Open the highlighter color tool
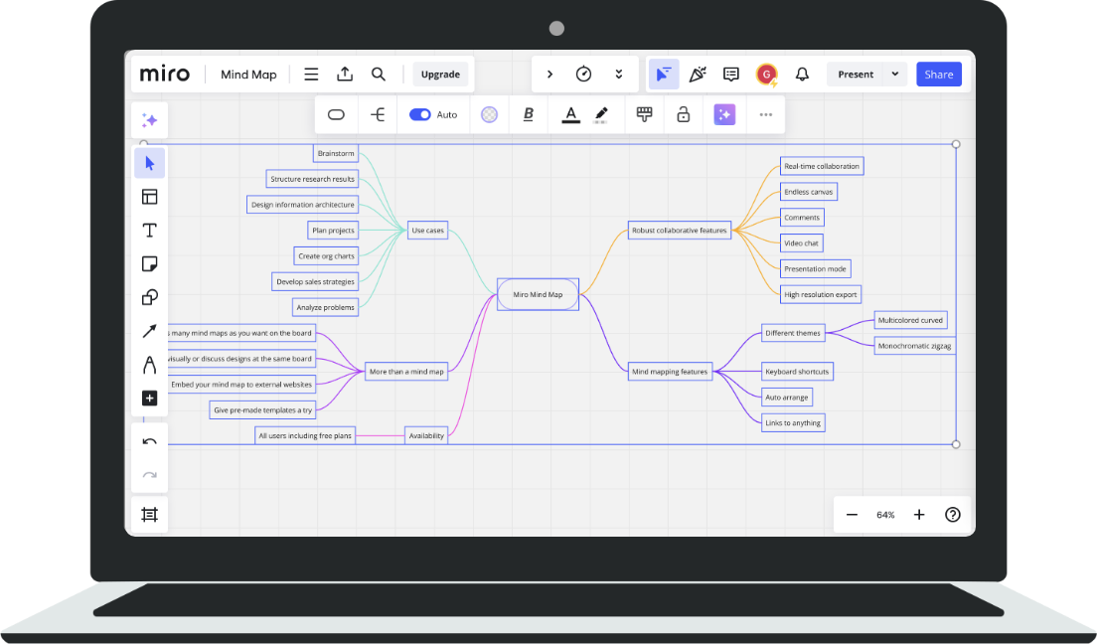The image size is (1097, 644). coord(601,115)
